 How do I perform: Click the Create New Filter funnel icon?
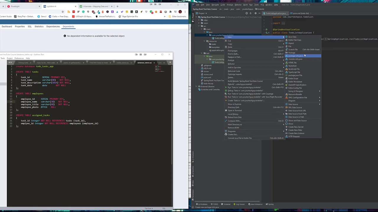pyautogui.click(x=286, y=130)
